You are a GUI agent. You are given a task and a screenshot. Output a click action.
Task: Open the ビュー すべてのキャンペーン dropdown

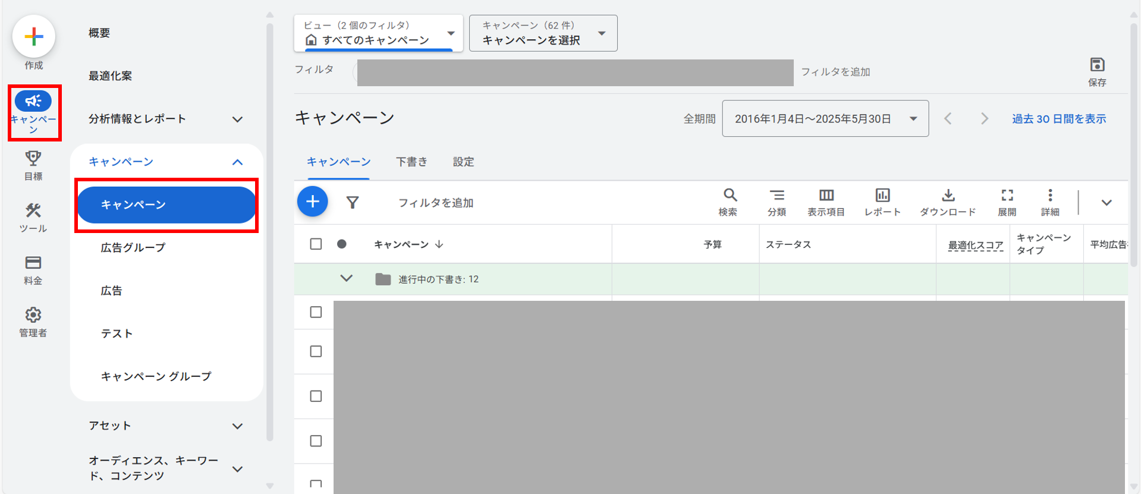tap(378, 33)
